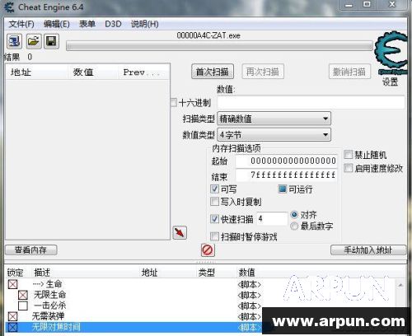Open 扫描类型 scan type dropdown

(274, 119)
